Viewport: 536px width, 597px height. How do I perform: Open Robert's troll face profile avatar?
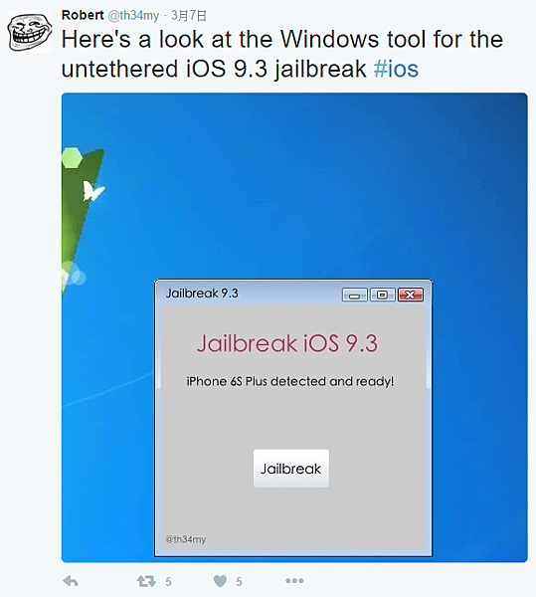pos(30,31)
